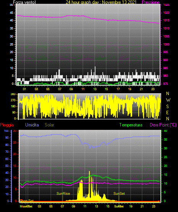Click the Forza vento title label
Image resolution: width=178 pixels, height=212 pixels.
tap(24, 2)
